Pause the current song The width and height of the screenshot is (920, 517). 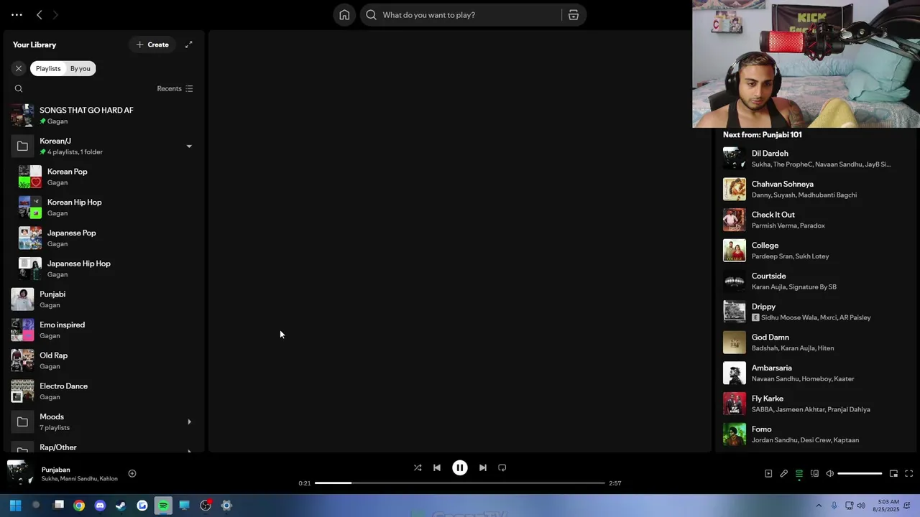click(460, 467)
